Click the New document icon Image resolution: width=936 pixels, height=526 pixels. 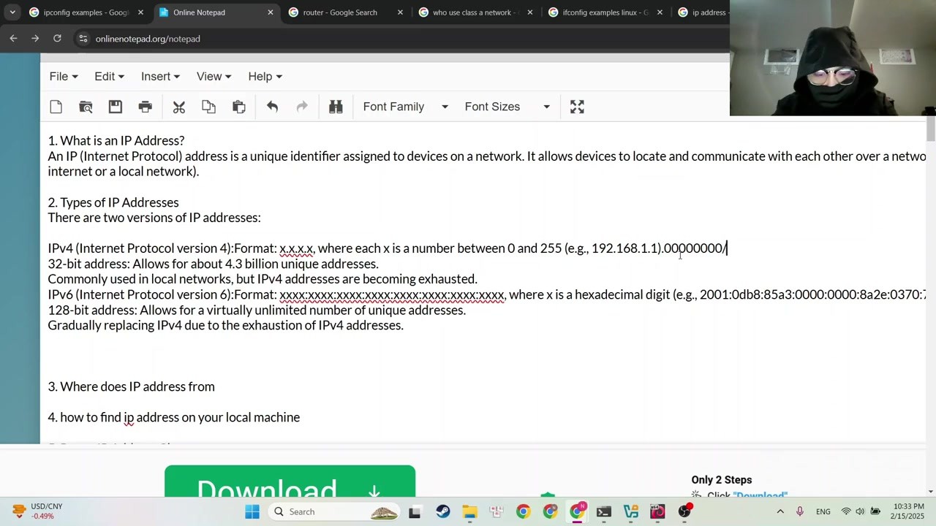(x=56, y=107)
